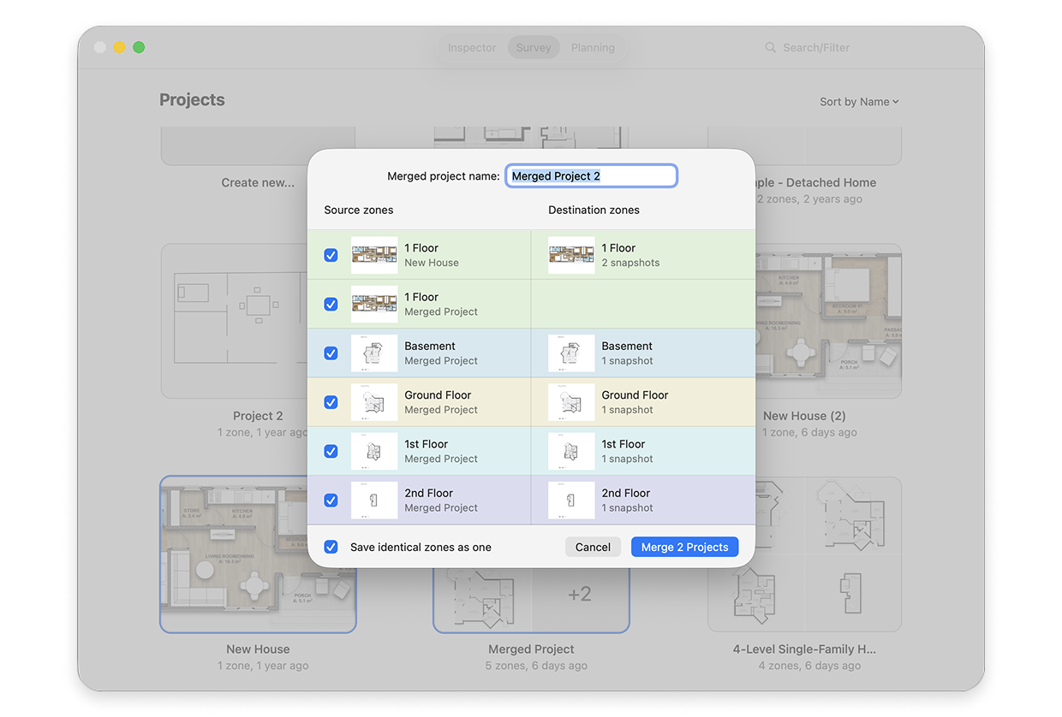Viewport: 1062px width, 717px height.
Task: Uncheck the 1 Floor Merged Project source zone
Action: 331,304
